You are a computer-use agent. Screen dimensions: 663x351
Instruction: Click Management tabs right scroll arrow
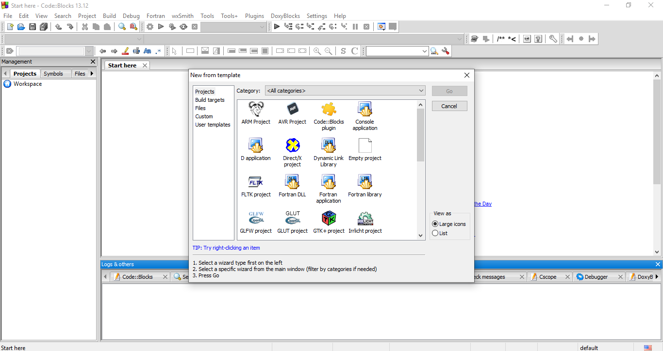[92, 74]
